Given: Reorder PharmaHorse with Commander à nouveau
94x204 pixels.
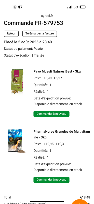Looking at the screenshot, I should 51,180.
